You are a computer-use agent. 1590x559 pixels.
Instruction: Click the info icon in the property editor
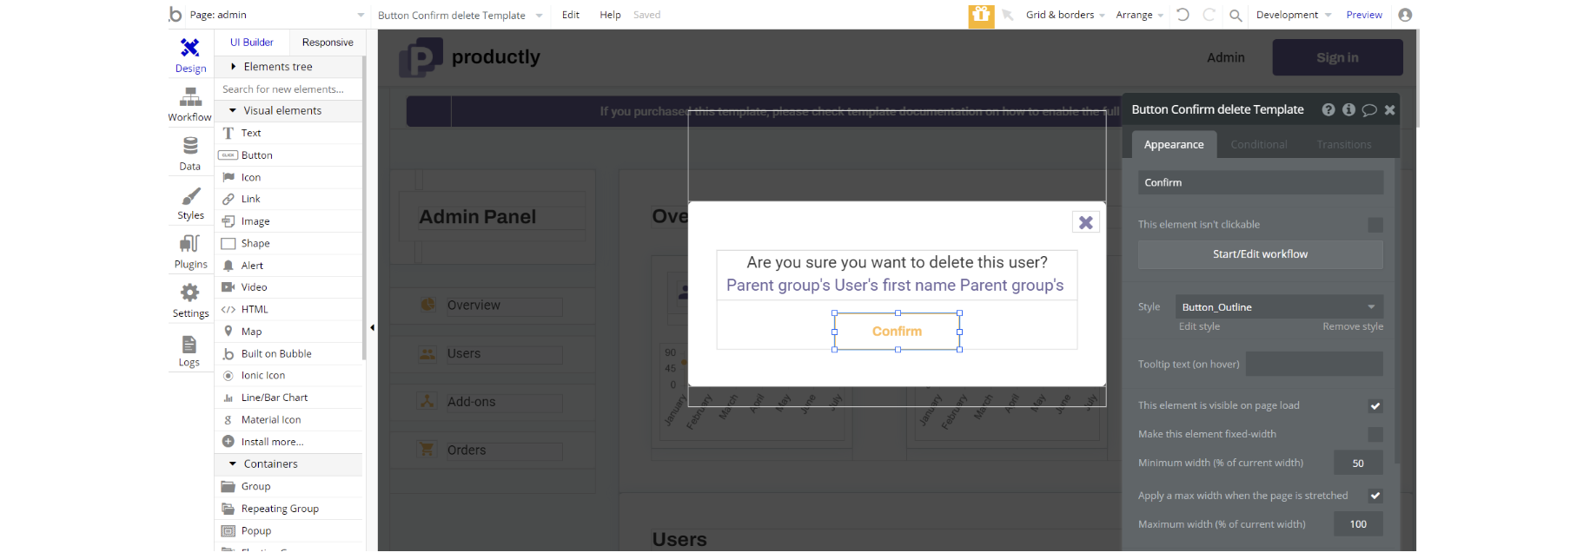(1348, 109)
